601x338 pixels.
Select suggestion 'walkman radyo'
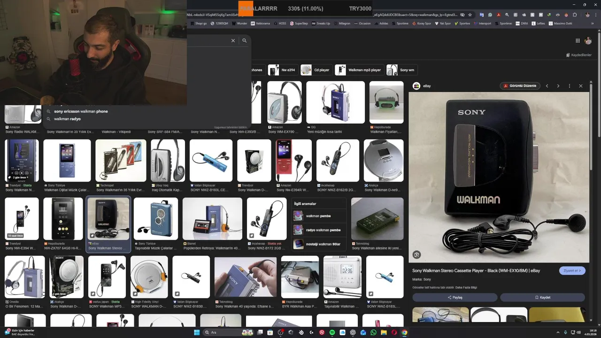[x=67, y=119]
